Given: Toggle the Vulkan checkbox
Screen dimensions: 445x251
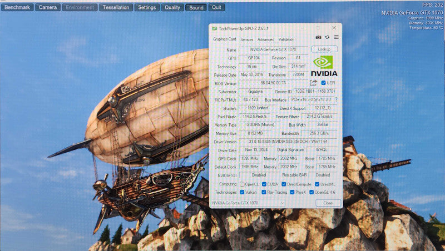Looking at the screenshot, I should tap(242, 192).
